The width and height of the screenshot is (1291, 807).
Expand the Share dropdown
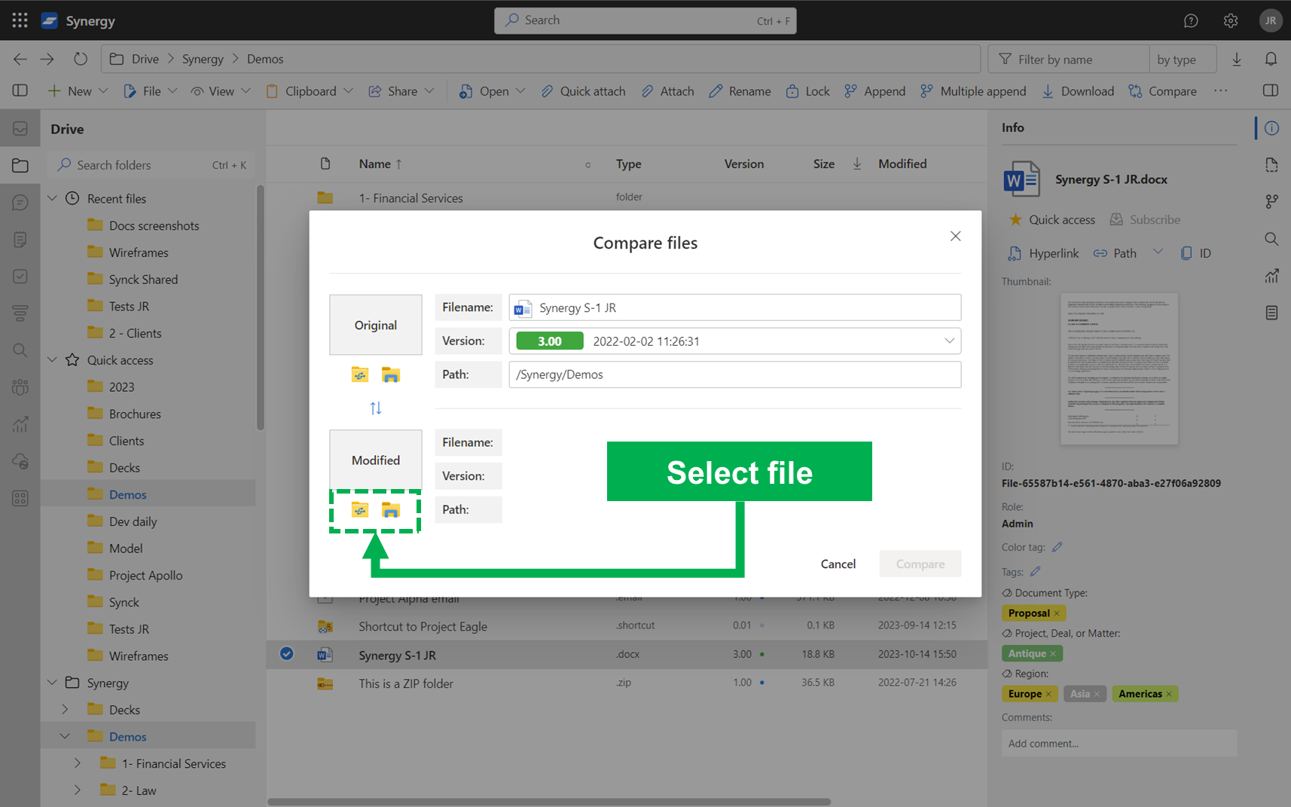pyautogui.click(x=429, y=90)
